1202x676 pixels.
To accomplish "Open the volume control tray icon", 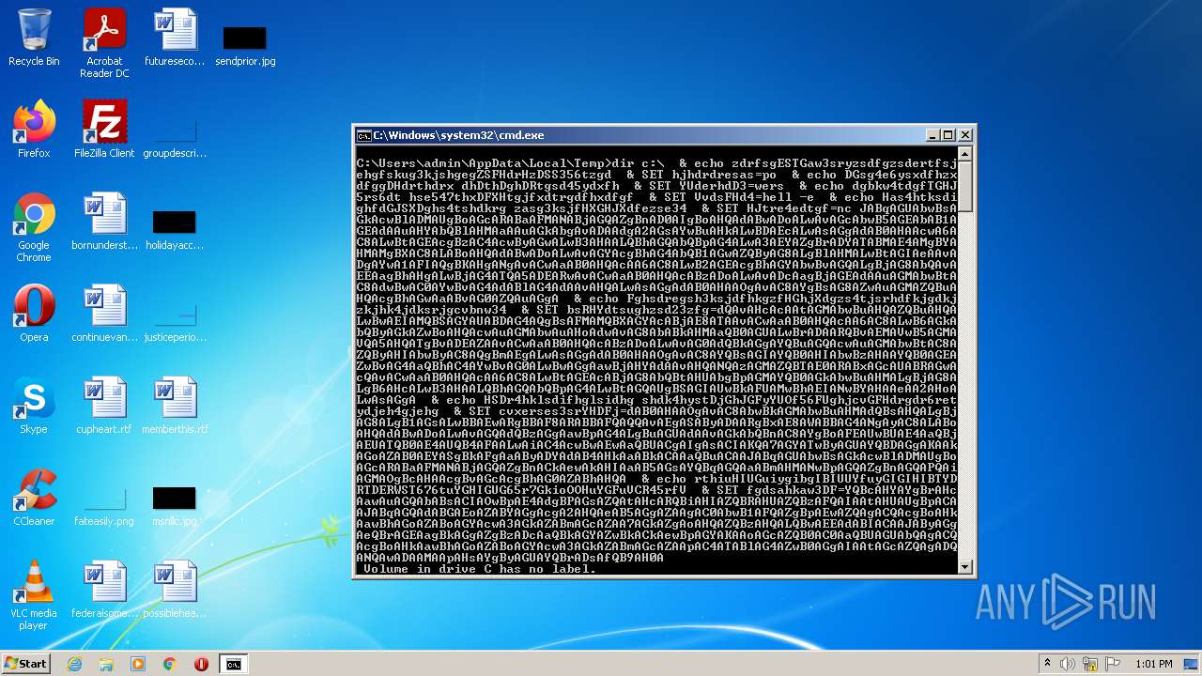I will coord(1067,664).
